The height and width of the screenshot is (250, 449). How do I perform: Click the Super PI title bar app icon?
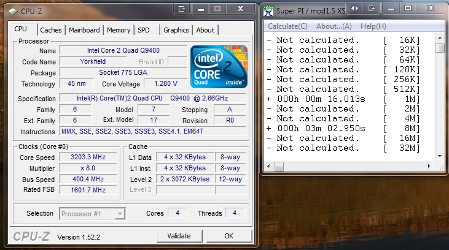pos(268,11)
